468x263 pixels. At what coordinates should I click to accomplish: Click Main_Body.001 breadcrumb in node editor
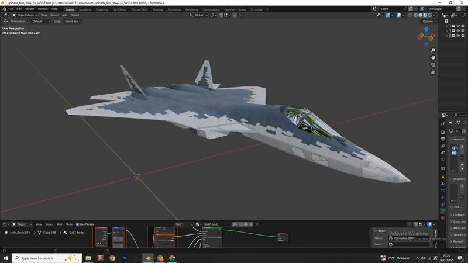(20, 233)
